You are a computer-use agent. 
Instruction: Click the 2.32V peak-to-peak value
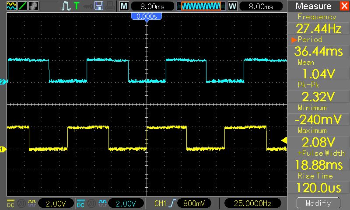tap(319, 97)
